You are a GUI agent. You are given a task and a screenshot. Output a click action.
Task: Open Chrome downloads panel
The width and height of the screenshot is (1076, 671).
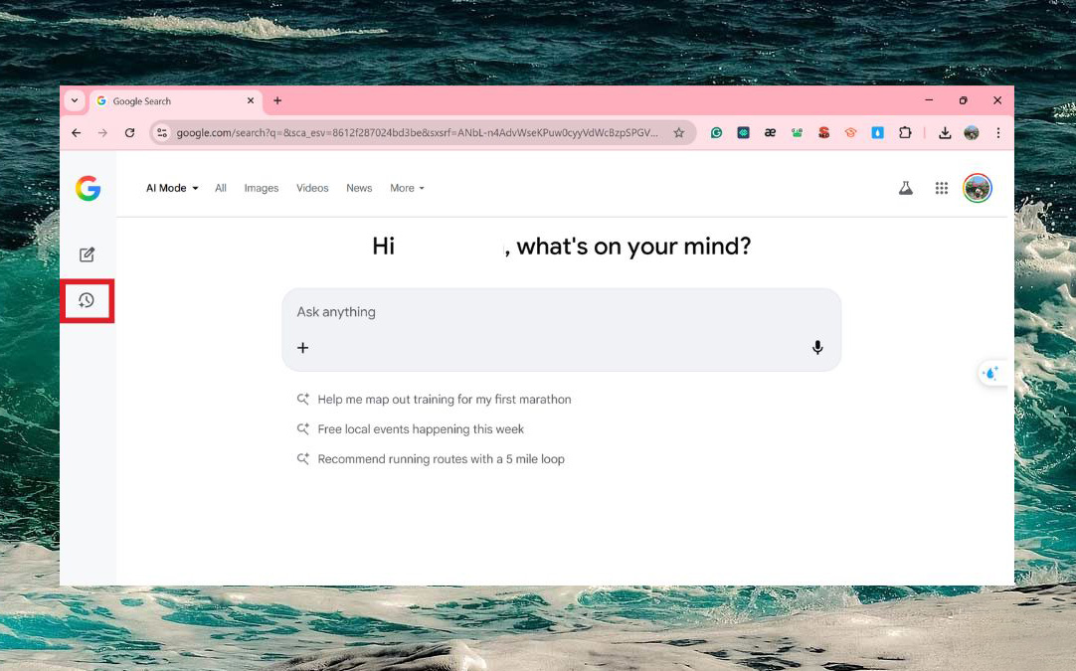944,132
